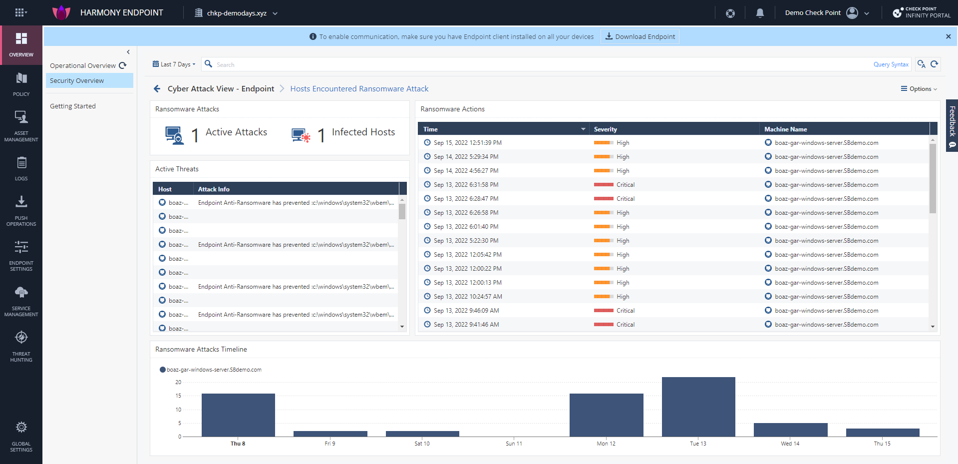This screenshot has width=958, height=464.
Task: Select the Sep 15, 2022 12:51:39 PM row
Action: [673, 143]
